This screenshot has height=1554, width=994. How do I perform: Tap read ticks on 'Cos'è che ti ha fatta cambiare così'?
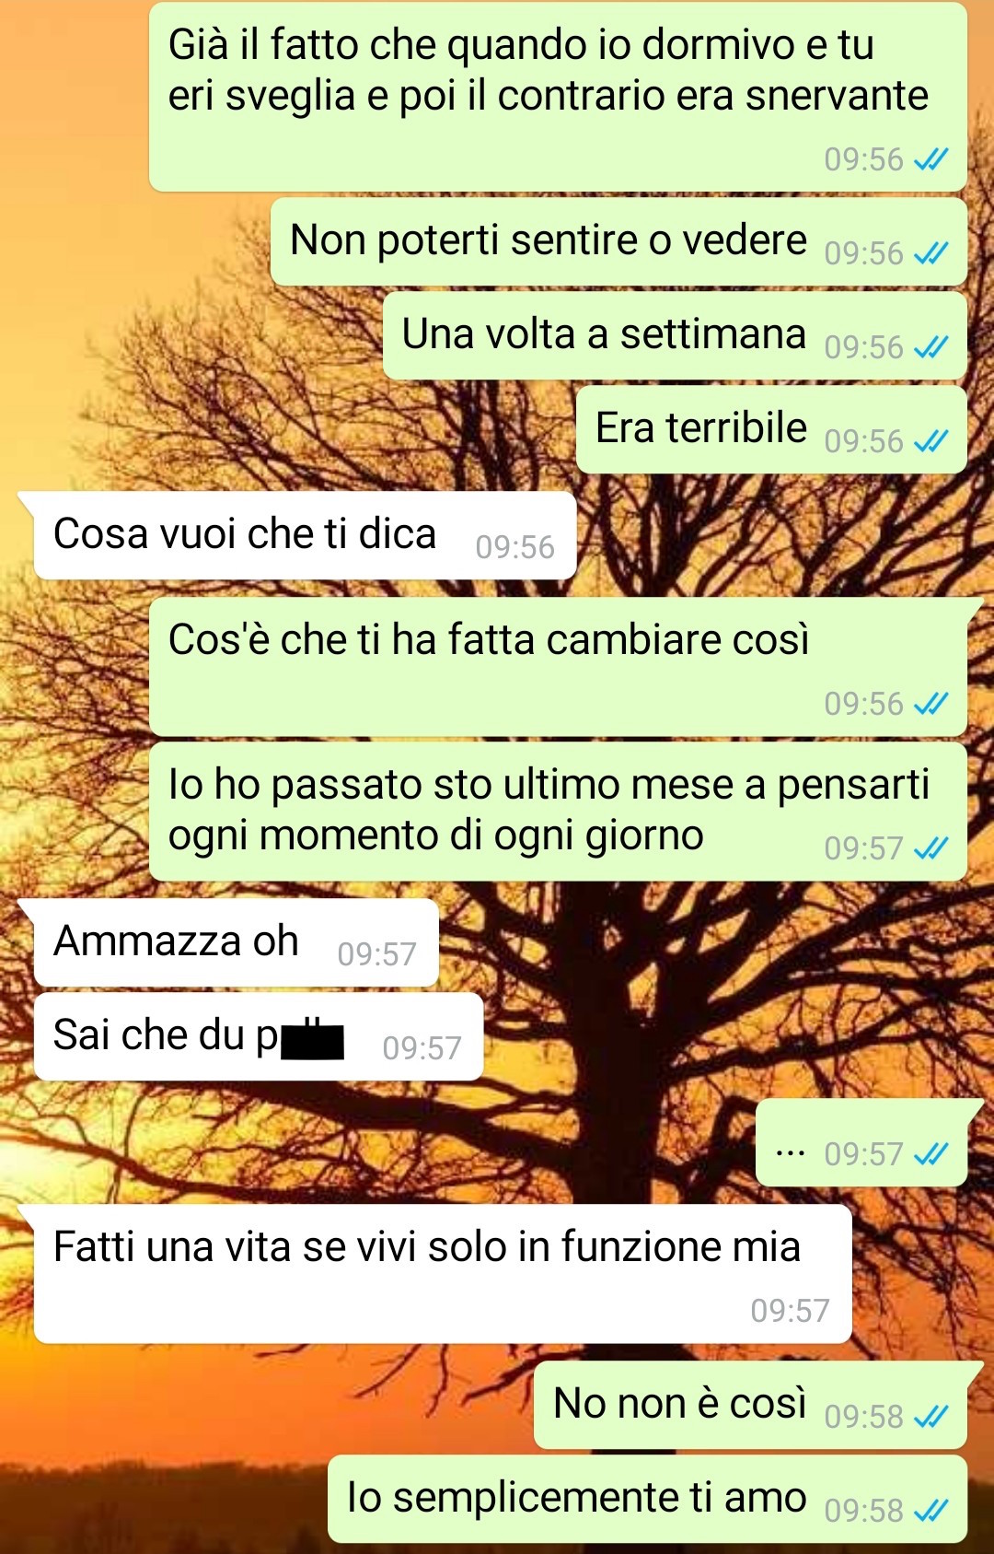pos(930,704)
